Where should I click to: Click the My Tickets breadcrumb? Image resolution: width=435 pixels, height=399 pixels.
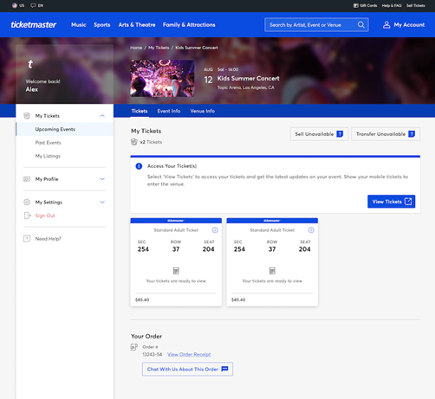point(159,48)
